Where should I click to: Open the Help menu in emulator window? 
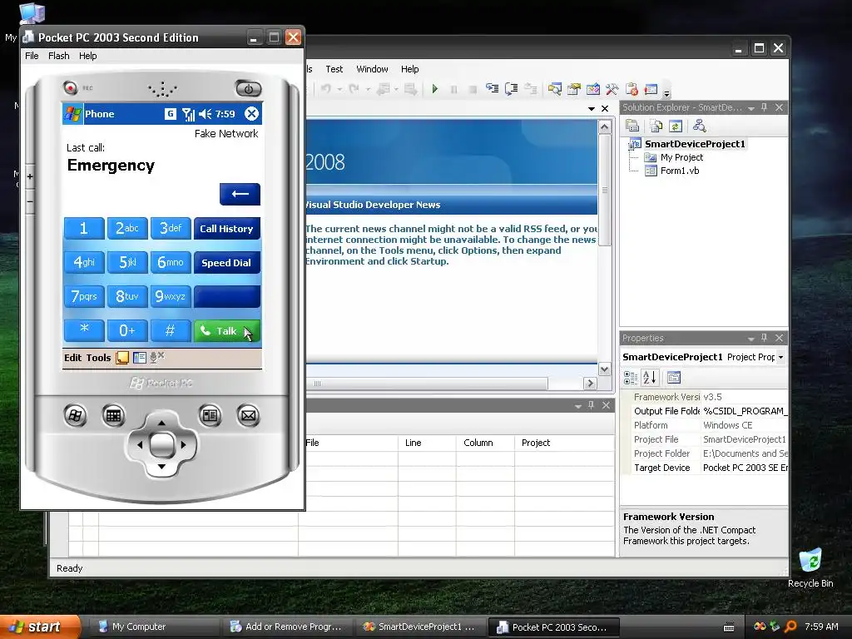coord(87,56)
